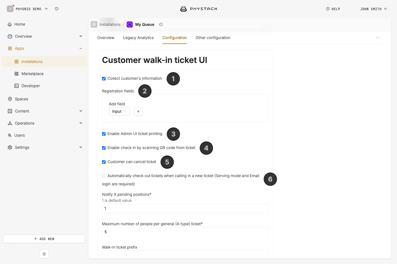The height and width of the screenshot is (264, 397).
Task: Uncheck Collect customer's information checkbox
Action: (x=104, y=79)
